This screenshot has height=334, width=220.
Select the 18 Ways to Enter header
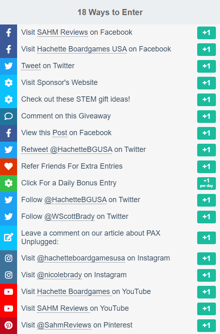point(110,12)
